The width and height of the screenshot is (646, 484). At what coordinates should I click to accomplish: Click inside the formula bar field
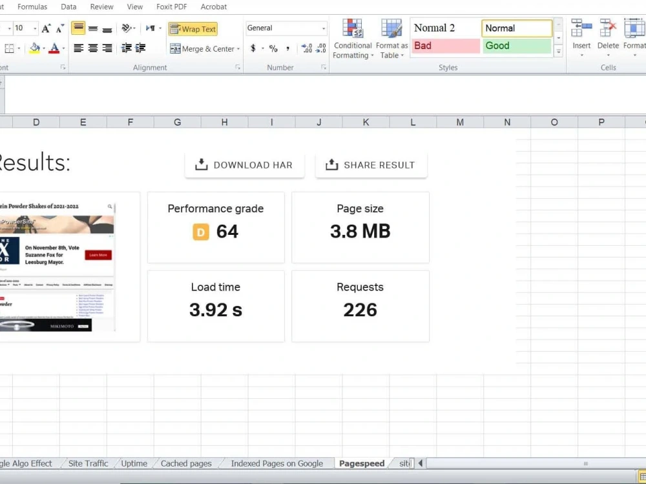tap(326, 94)
